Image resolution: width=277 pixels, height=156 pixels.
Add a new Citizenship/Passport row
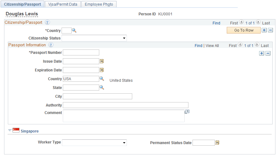pyautogui.click(x=264, y=30)
